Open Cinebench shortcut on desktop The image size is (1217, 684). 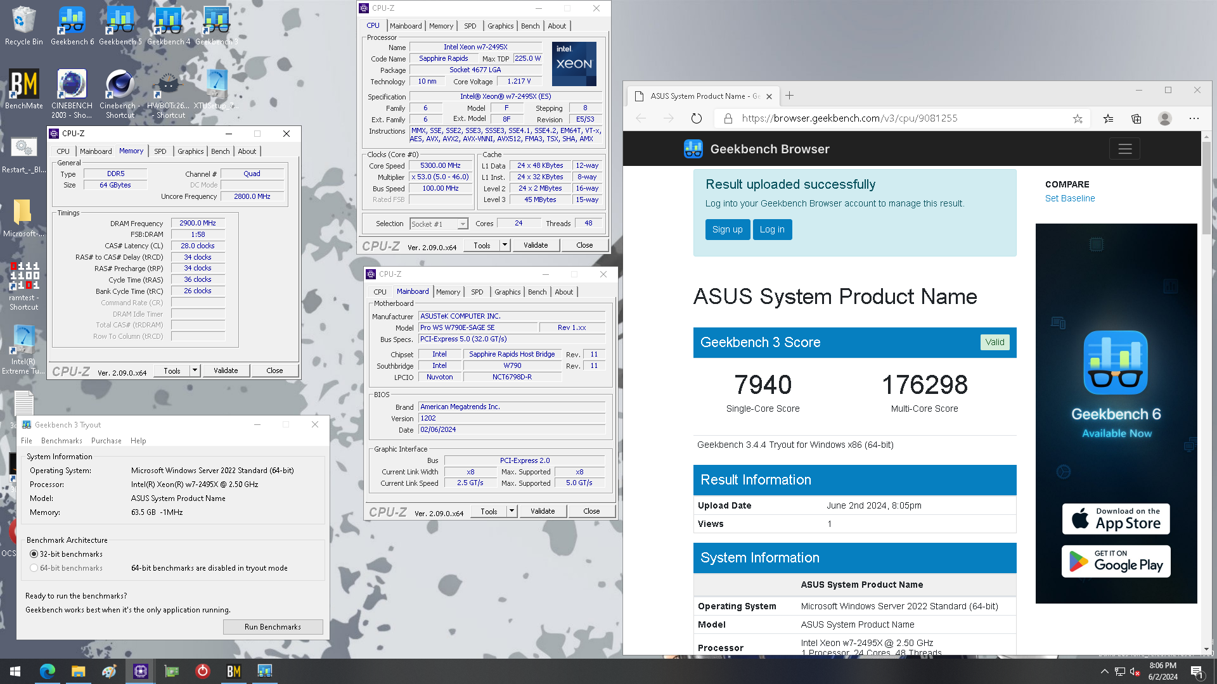pos(120,94)
